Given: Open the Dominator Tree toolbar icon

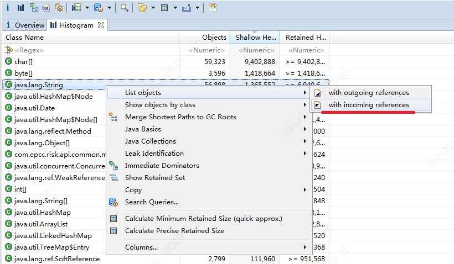Looking at the screenshot, I should pyautogui.click(x=34, y=8).
